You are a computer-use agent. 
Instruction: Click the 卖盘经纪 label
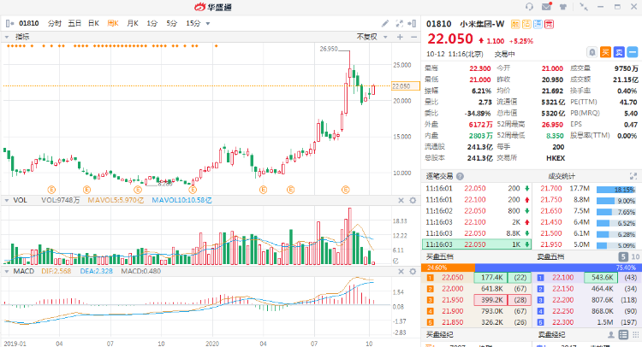tap(551, 335)
